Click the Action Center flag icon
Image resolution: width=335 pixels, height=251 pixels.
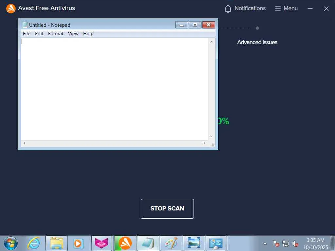(276, 243)
